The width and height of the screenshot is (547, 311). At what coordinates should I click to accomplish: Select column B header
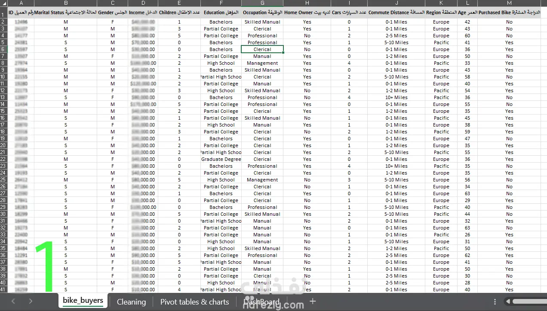pyautogui.click(x=66, y=3)
